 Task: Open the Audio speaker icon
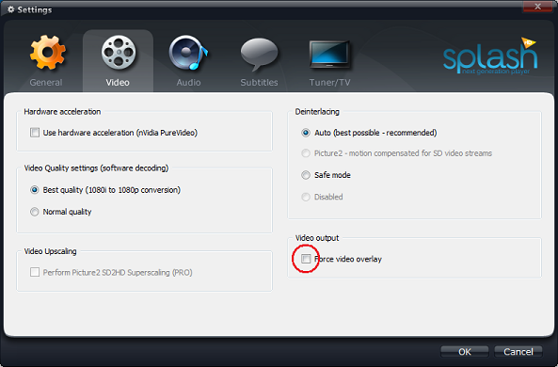pyautogui.click(x=188, y=53)
